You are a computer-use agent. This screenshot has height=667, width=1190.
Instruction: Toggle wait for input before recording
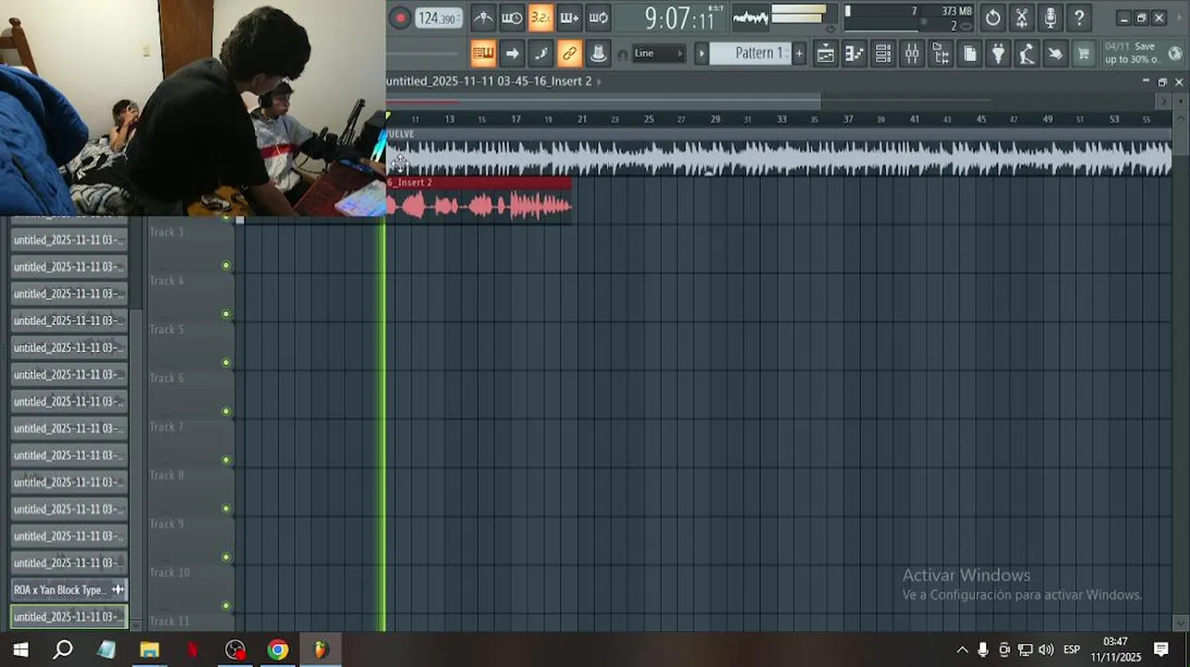(512, 18)
